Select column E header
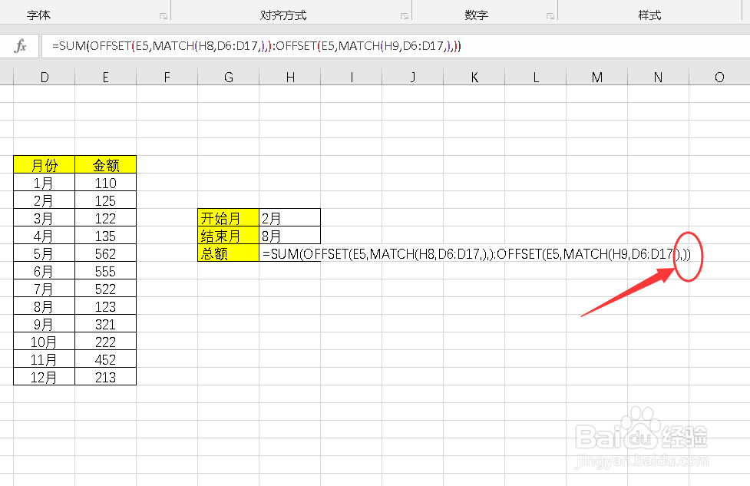The height and width of the screenshot is (486, 750). tap(105, 77)
